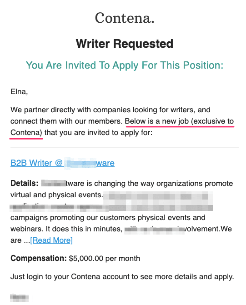Click the bold Compensation: label

[x=39, y=258]
